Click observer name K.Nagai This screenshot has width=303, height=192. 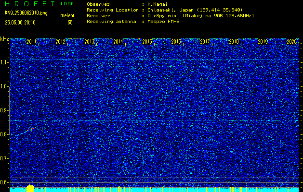pyautogui.click(x=157, y=4)
